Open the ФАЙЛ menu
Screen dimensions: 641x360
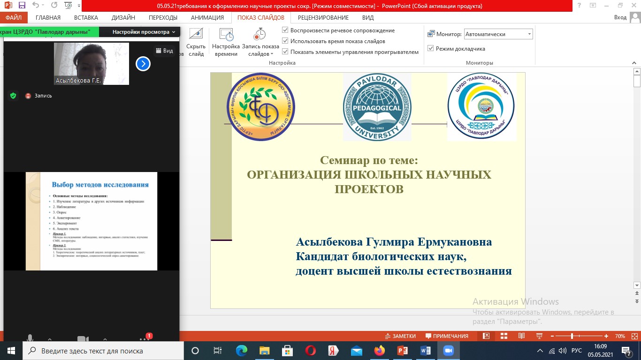tap(14, 18)
